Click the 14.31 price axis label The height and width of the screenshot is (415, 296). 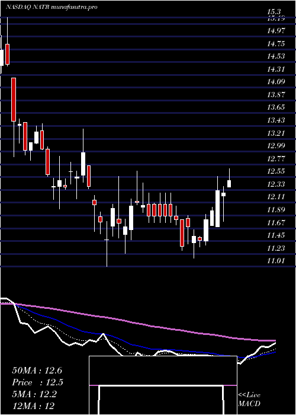pos(276,69)
